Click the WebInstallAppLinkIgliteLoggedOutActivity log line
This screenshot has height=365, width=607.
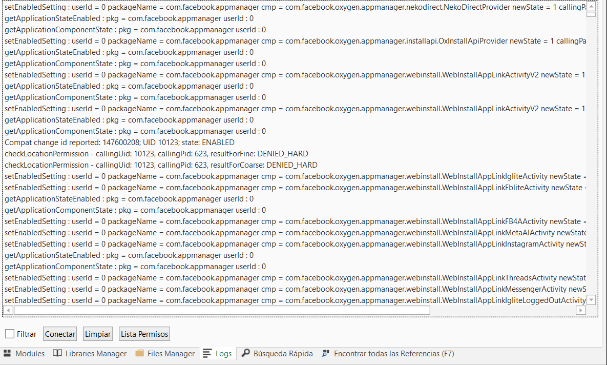pyautogui.click(x=295, y=300)
